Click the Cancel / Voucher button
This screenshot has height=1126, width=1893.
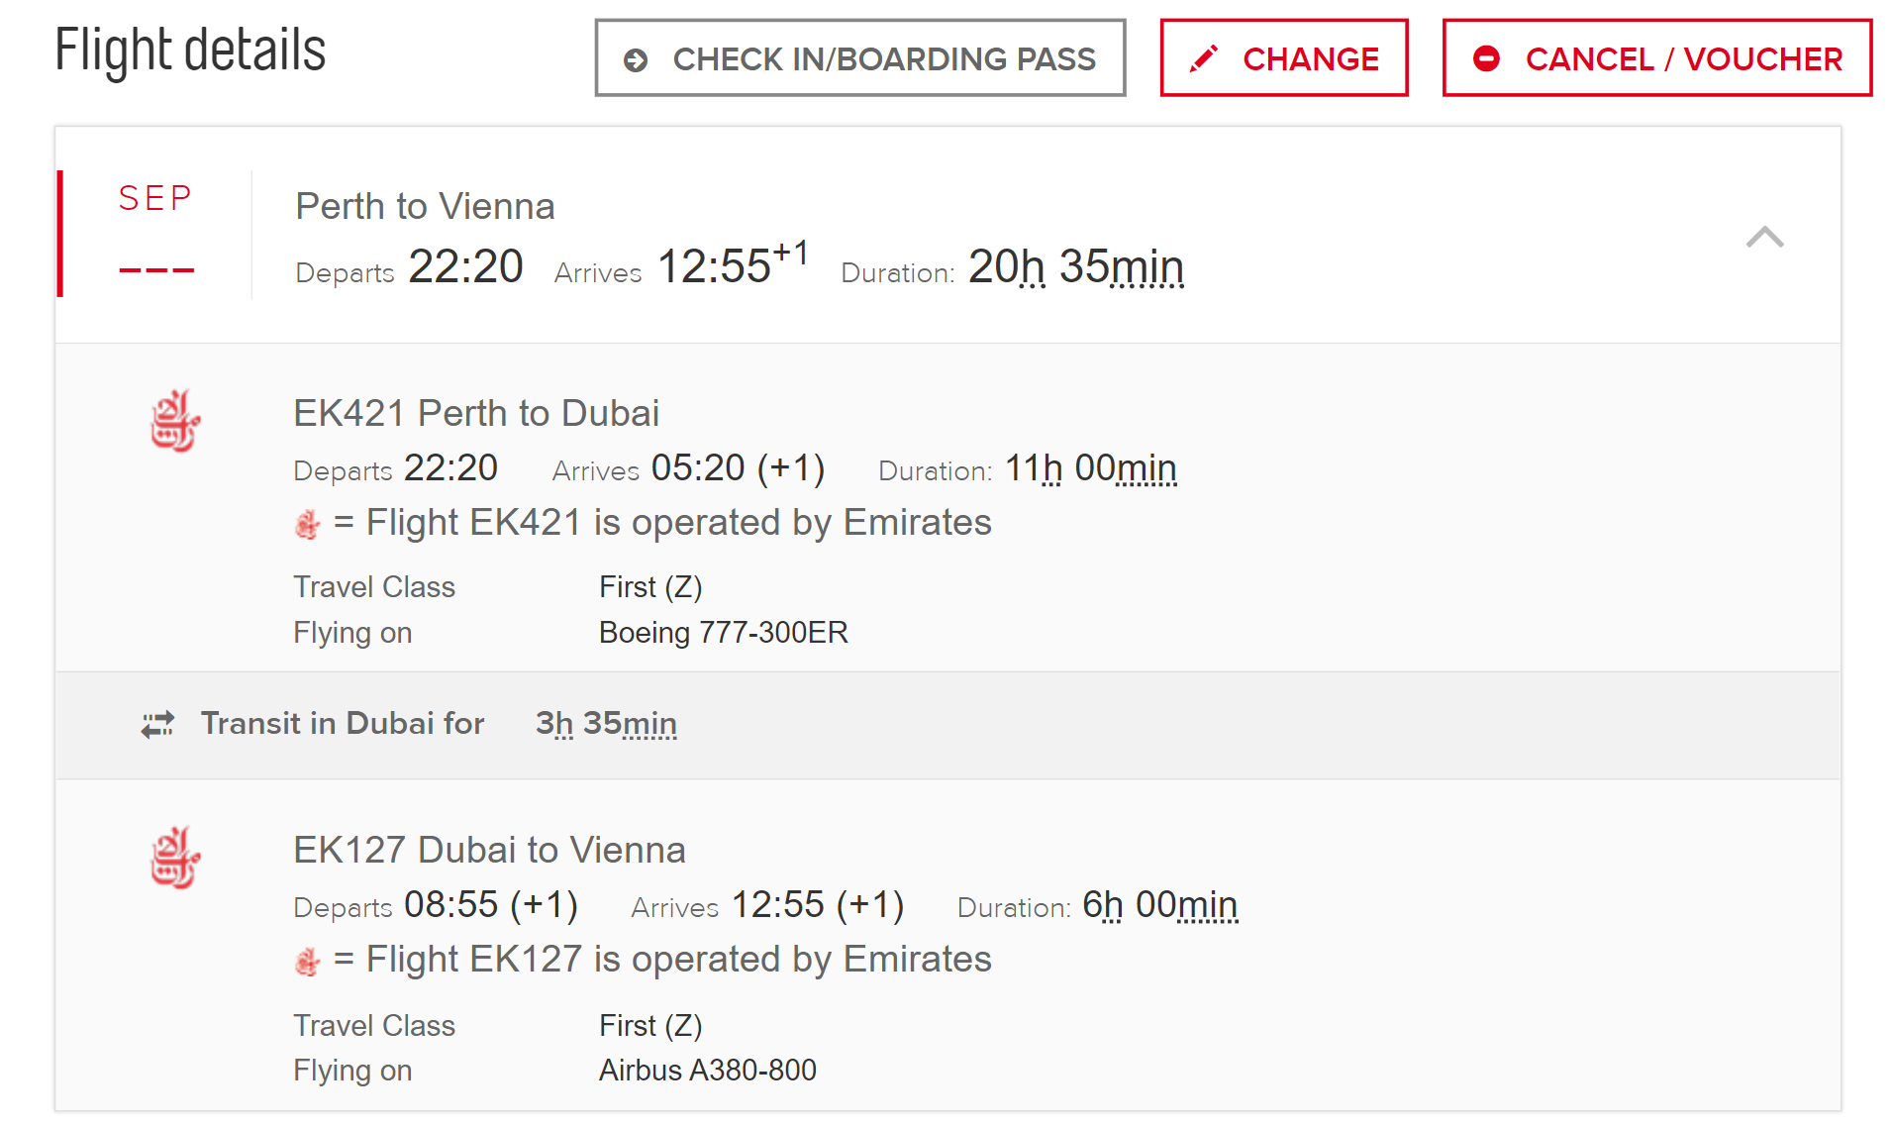click(1656, 58)
